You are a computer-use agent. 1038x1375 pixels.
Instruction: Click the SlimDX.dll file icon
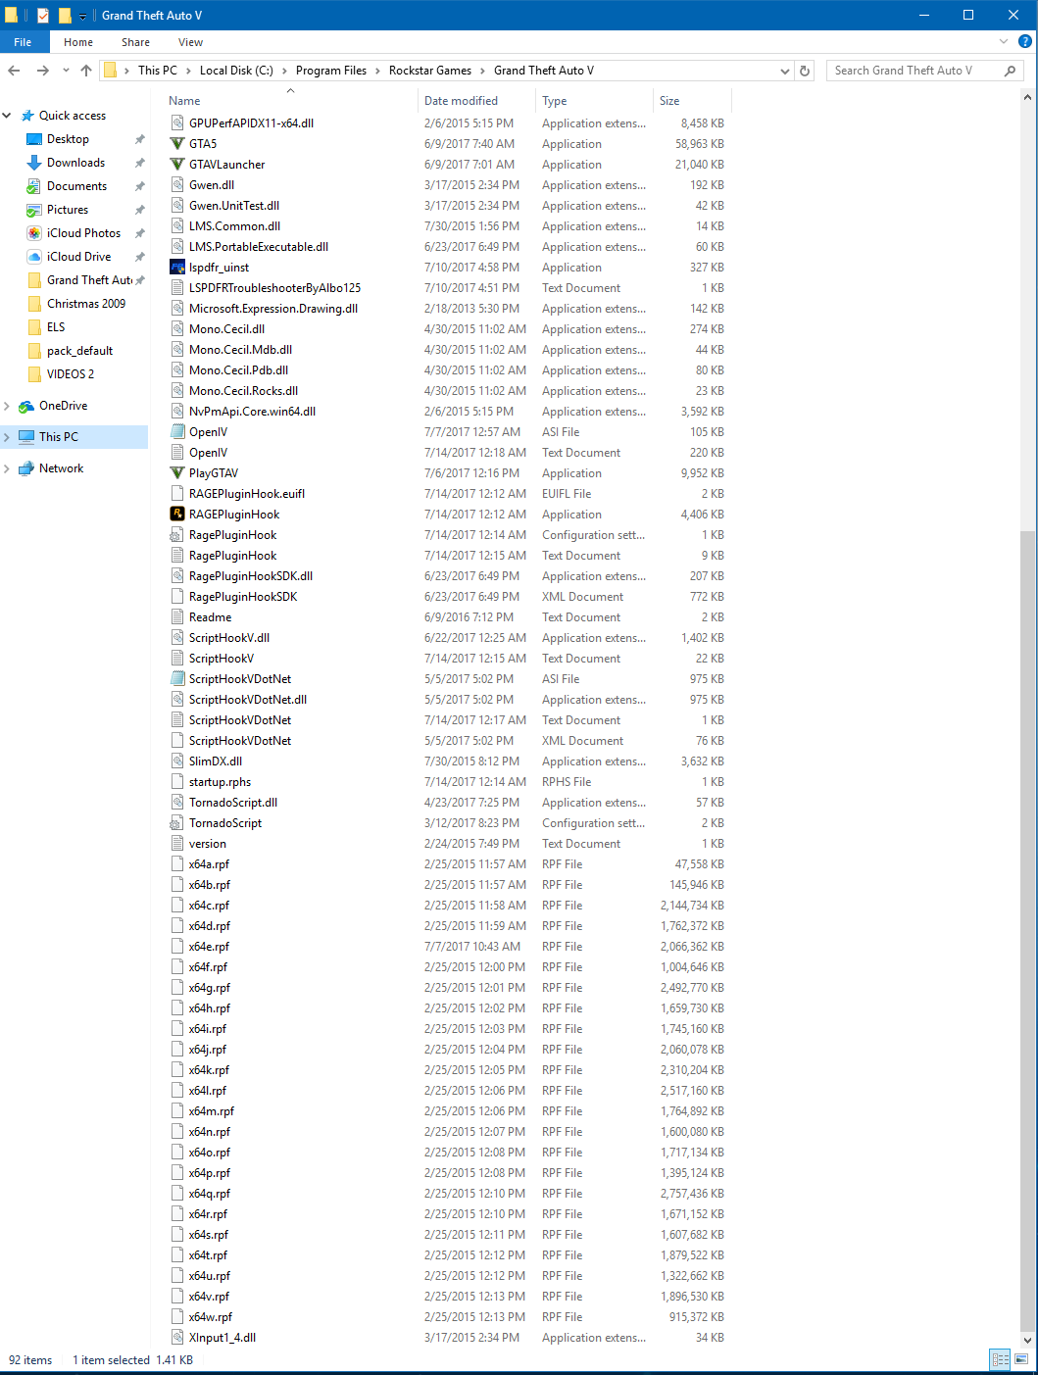pos(177,761)
